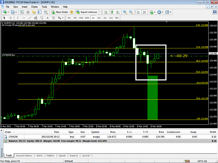Zoom in on the chart
Image resolution: width=218 pixels, height=163 pixels.
(x=125, y=12)
